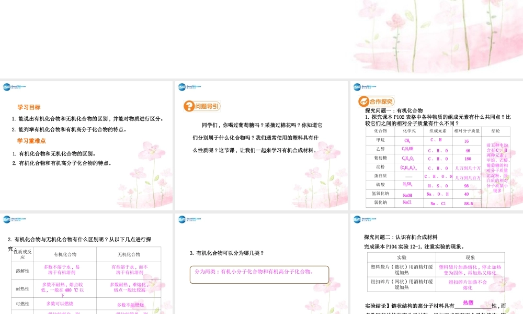Click the 58.5 molecular mass cell
This screenshot has height=314, width=523.
point(468,203)
